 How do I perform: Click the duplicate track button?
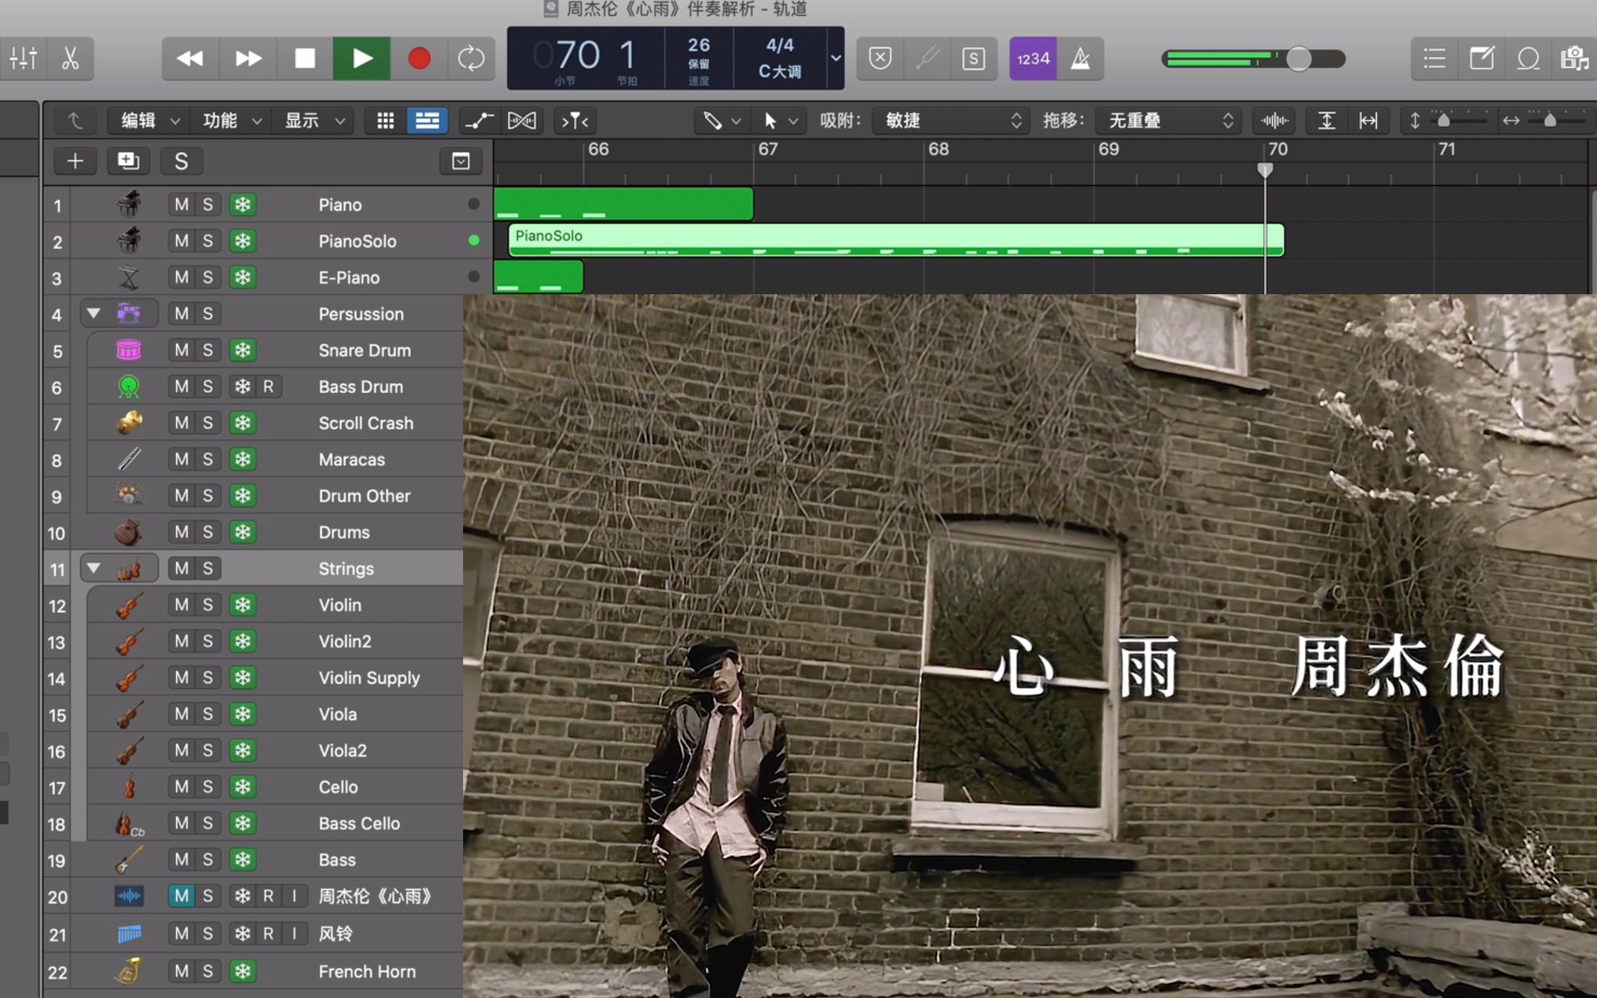(x=128, y=161)
